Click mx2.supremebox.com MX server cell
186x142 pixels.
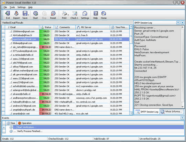coord(92,86)
